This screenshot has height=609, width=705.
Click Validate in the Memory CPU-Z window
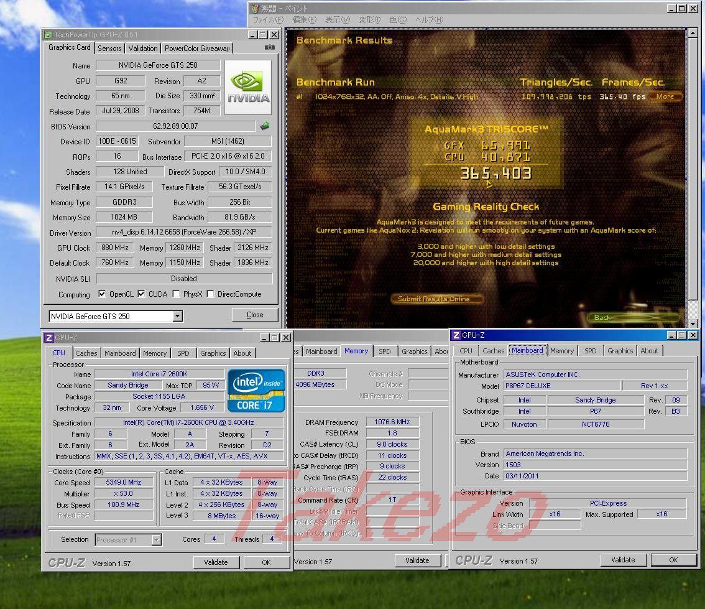(417, 560)
